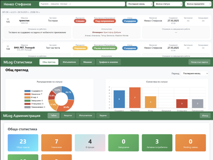
Task: Click the '3 Активни потребители' stat card
Action: coord(157,143)
